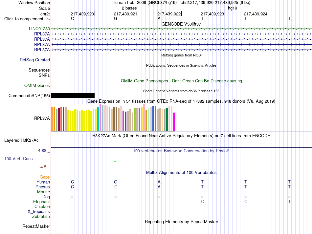Click the black dbSNP variant block
312x234 pixels.
(73, 96)
